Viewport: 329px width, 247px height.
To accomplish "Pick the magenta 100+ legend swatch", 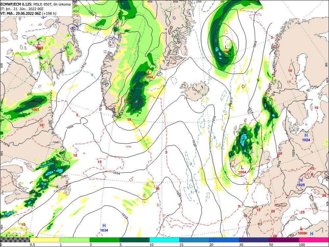I will 314,240.
